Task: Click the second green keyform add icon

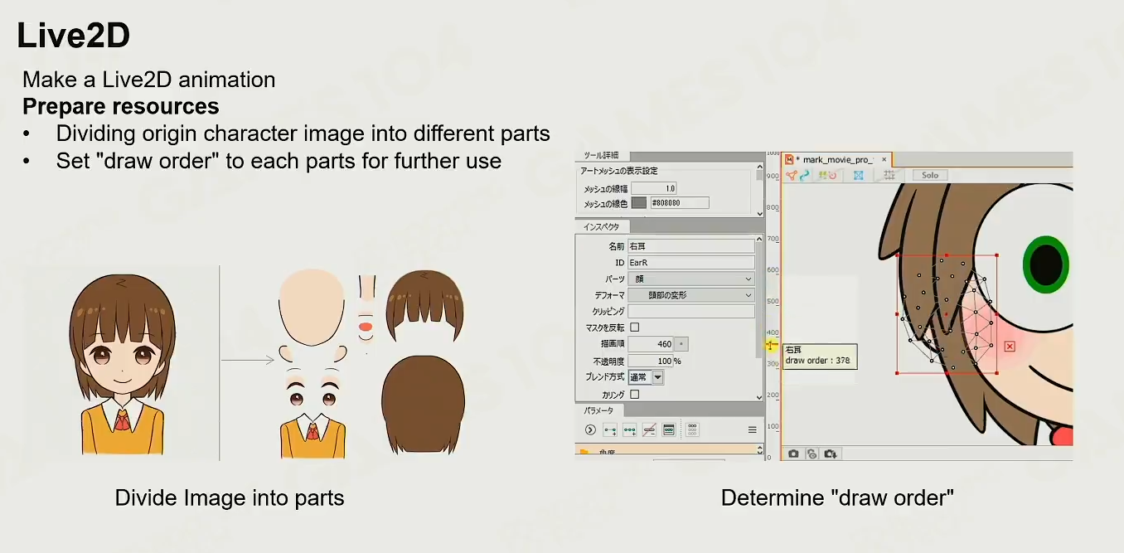Action: click(630, 429)
